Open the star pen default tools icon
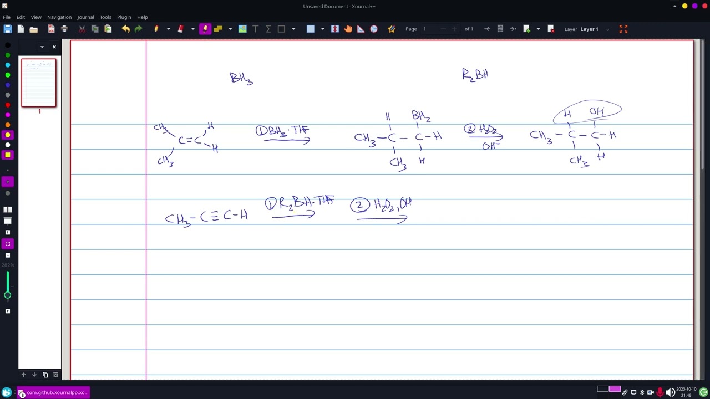The height and width of the screenshot is (399, 710). tap(392, 29)
